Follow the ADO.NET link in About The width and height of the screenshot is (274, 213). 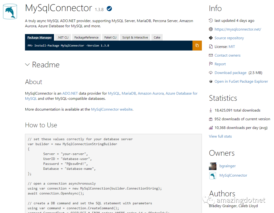point(70,93)
